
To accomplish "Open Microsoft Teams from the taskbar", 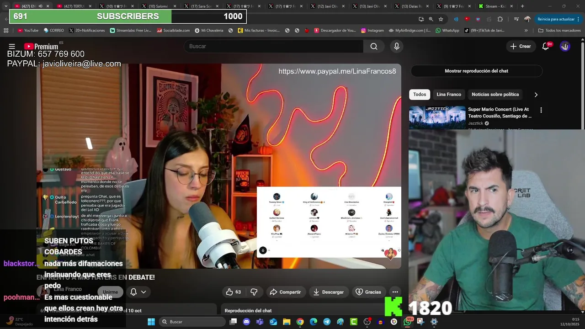I will [x=260, y=322].
